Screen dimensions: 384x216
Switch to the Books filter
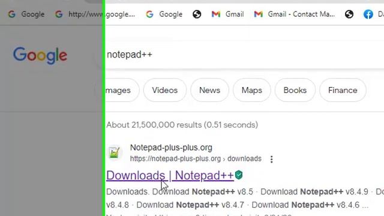point(295,90)
